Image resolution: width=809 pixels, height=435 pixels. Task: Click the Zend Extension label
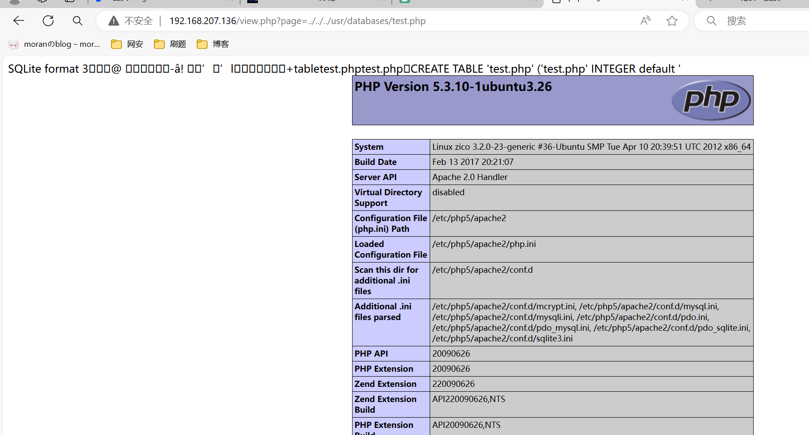coord(386,384)
